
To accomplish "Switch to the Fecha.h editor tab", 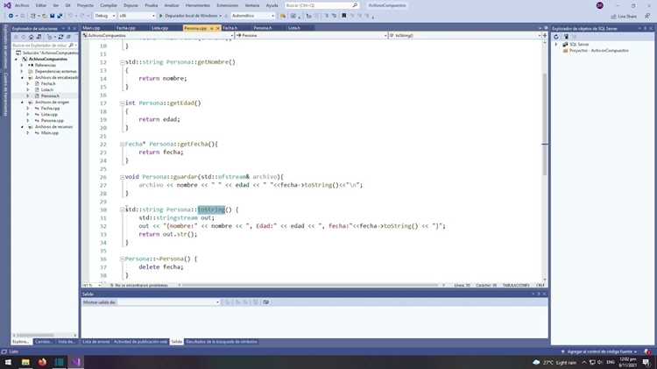I will (x=230, y=28).
